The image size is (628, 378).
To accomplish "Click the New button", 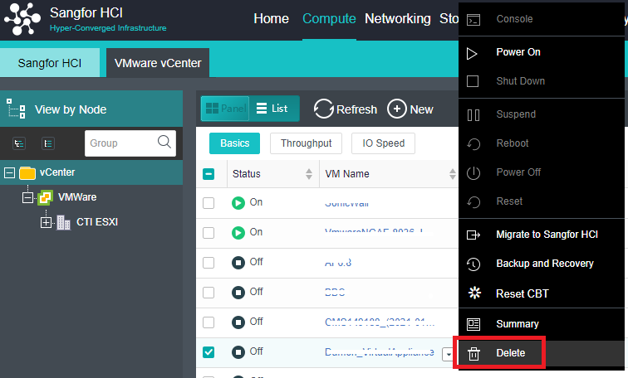I will 410,109.
